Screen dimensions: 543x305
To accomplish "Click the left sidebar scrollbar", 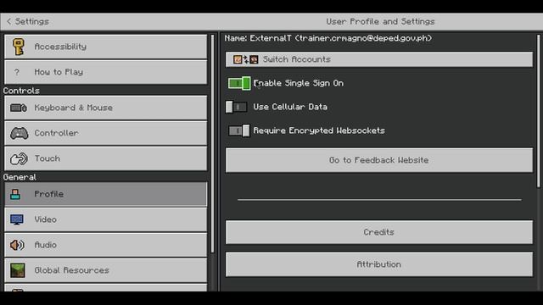I will tap(212, 143).
